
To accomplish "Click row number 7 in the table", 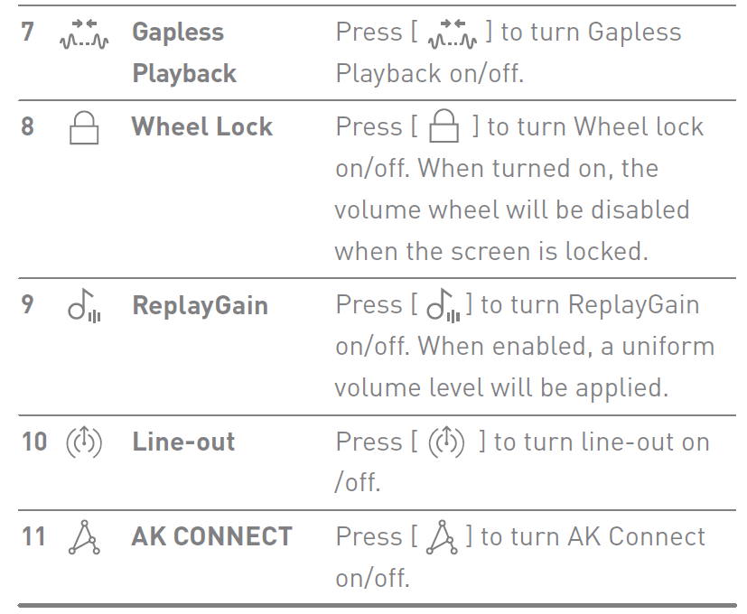I will click(x=28, y=33).
